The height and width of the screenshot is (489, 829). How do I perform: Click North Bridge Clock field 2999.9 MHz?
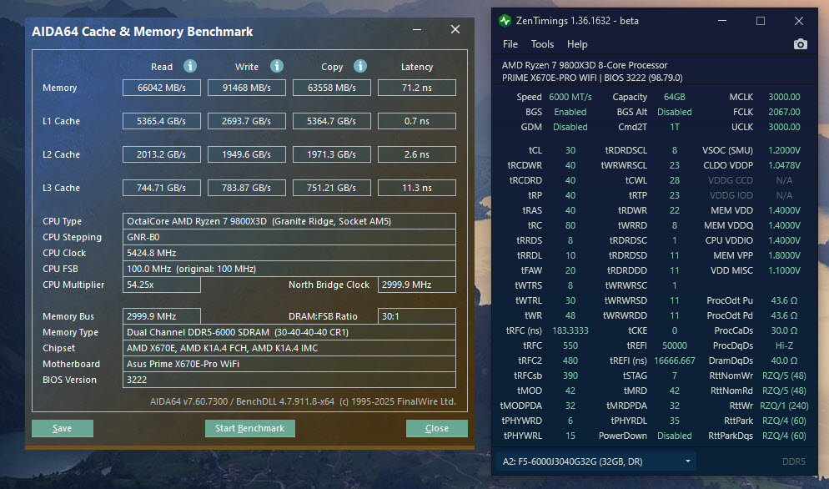pos(417,285)
